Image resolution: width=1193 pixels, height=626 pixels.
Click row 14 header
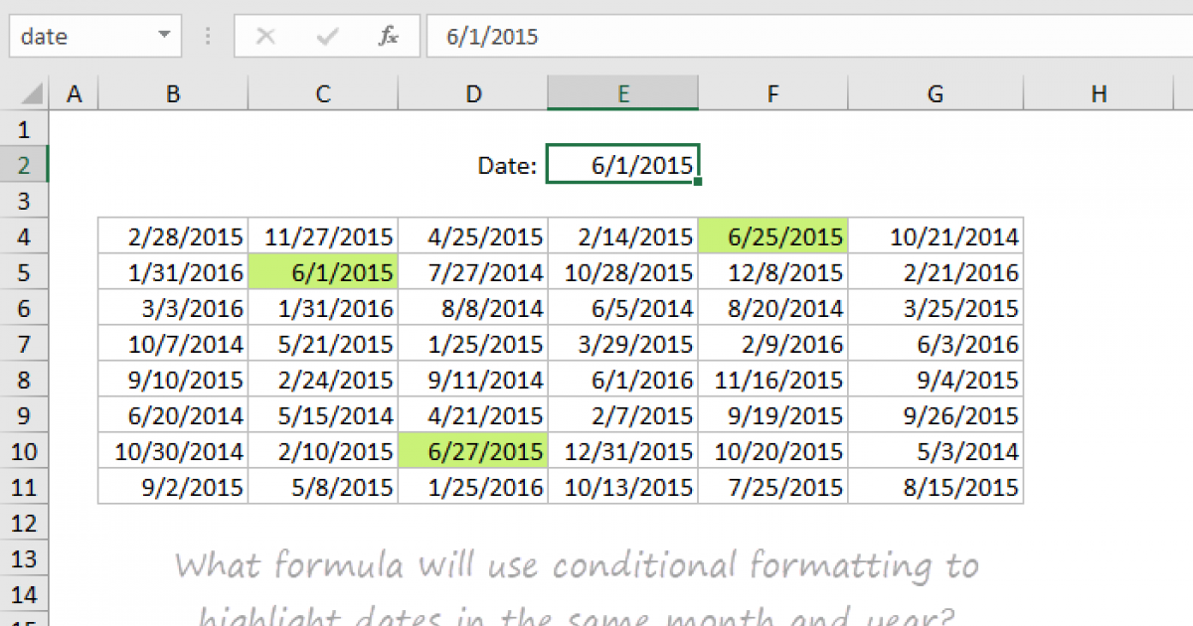[x=24, y=594]
